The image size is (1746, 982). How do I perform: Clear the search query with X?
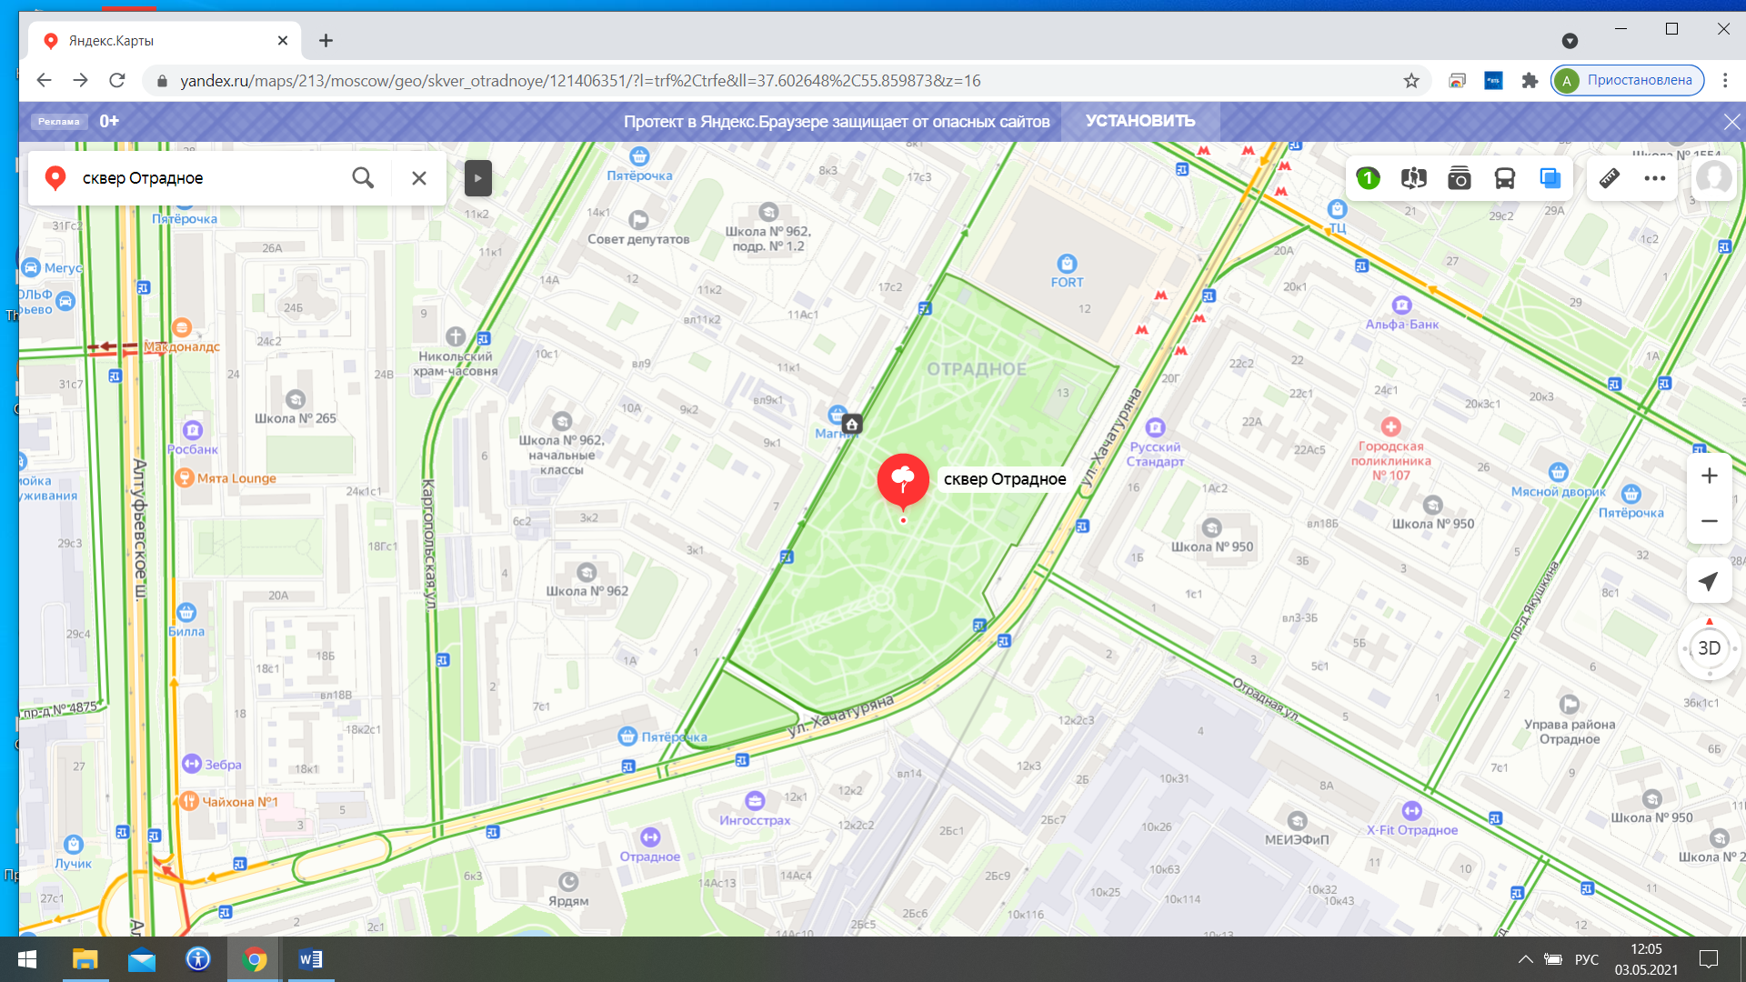point(418,178)
